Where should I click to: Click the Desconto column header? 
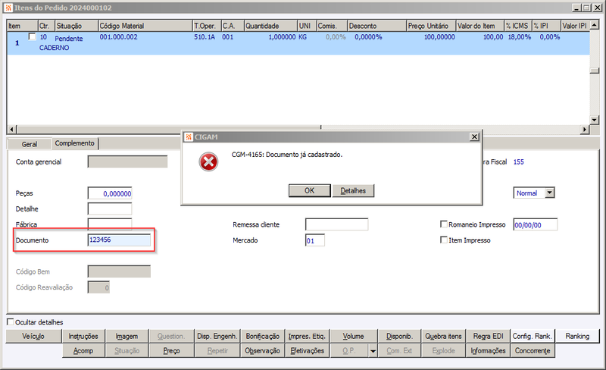(x=376, y=26)
